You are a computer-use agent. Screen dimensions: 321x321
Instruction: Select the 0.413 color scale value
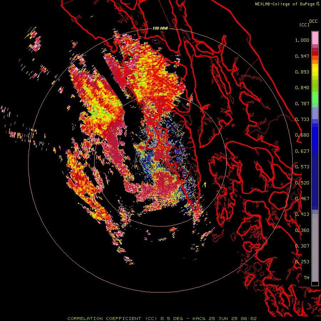click(x=302, y=214)
